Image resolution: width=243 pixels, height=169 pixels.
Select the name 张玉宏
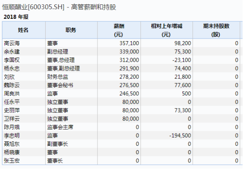[12, 161]
